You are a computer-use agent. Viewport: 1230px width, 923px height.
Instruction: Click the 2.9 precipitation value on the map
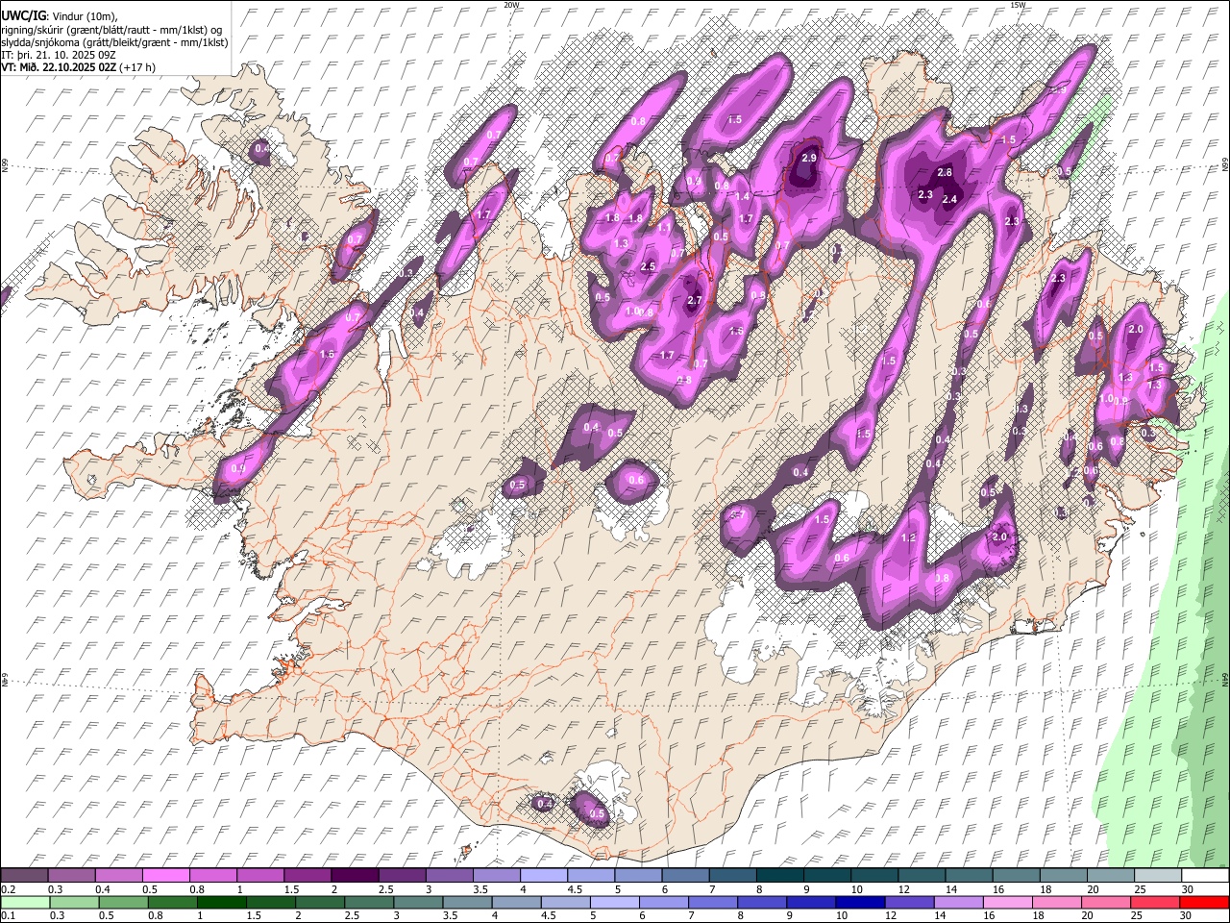[809, 158]
